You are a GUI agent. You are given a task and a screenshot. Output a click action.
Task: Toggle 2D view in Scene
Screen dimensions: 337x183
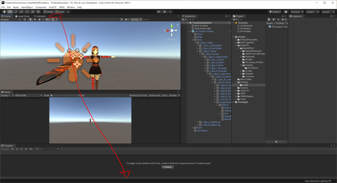pyautogui.click(x=25, y=19)
